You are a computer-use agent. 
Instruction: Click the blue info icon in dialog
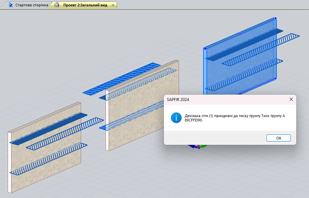point(176,118)
